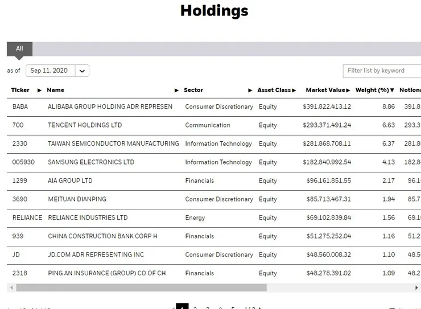The height and width of the screenshot is (309, 421).
Task: Click ticker 2318 cell
Action: click(x=20, y=273)
